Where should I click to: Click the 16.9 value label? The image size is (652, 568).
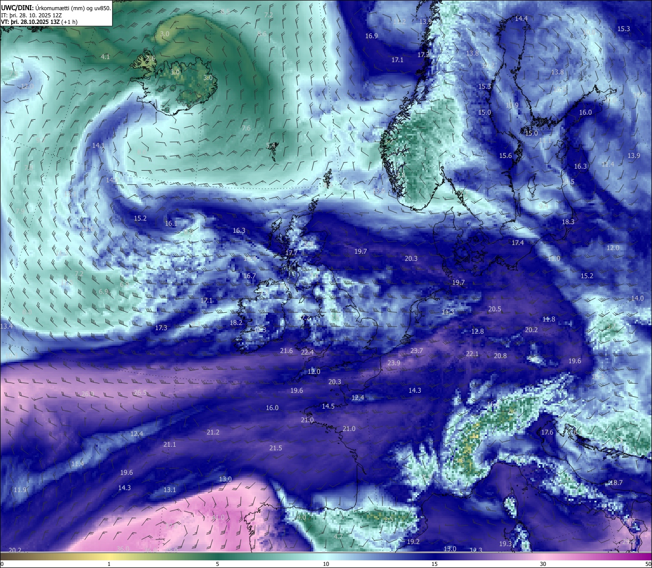[372, 36]
